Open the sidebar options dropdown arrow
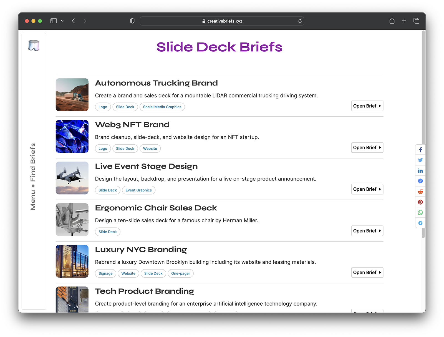This screenshot has height=337, width=444. (x=62, y=21)
